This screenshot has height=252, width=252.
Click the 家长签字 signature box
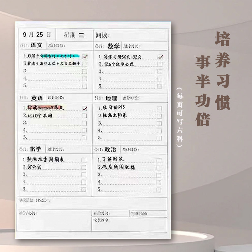(x=129, y=224)
